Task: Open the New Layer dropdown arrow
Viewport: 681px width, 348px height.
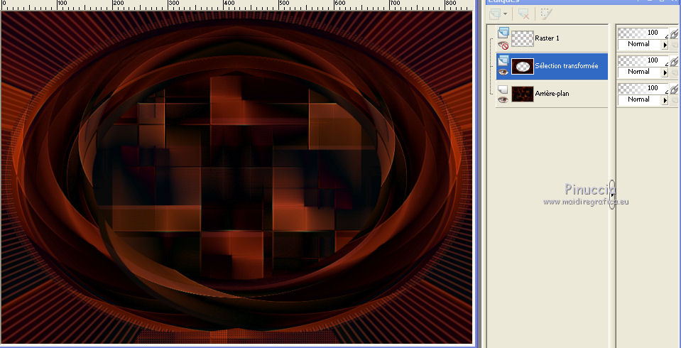Action: pyautogui.click(x=505, y=14)
